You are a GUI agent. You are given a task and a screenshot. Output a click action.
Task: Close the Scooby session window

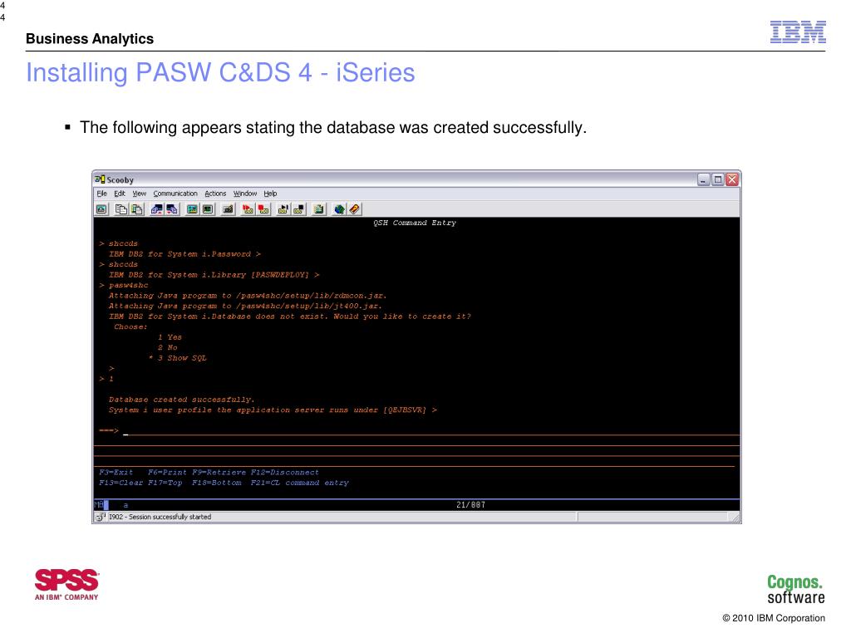point(732,179)
